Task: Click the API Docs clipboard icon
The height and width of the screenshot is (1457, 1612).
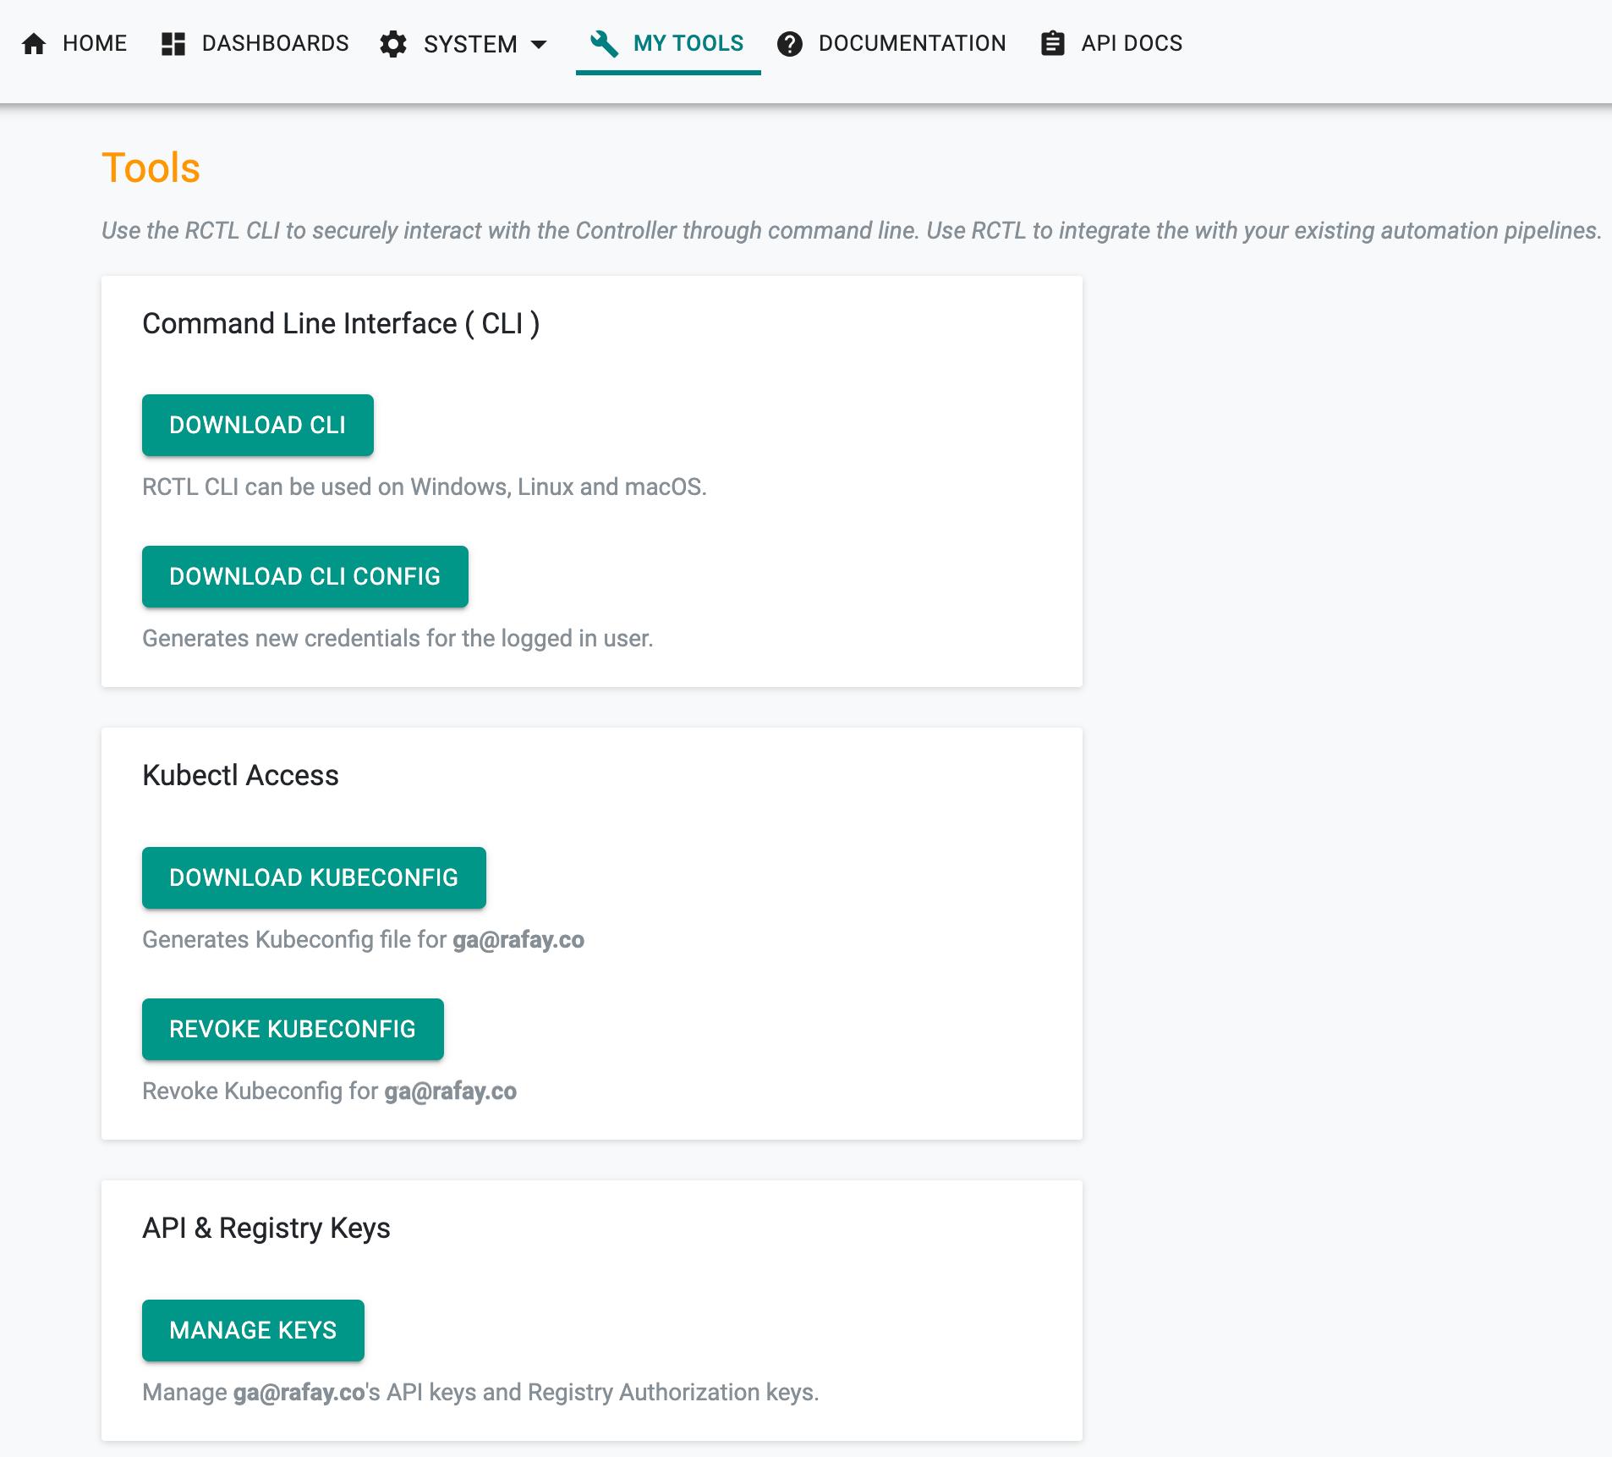Action: click(1052, 43)
